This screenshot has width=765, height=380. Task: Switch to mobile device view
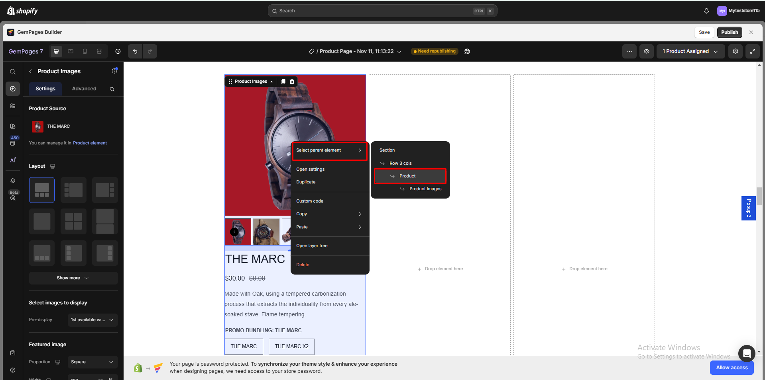coord(85,51)
